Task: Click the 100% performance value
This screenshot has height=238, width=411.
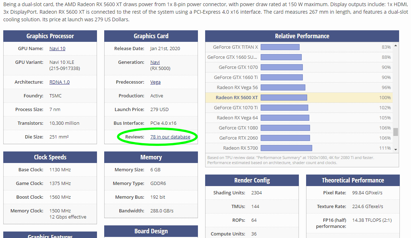Action: [385, 97]
